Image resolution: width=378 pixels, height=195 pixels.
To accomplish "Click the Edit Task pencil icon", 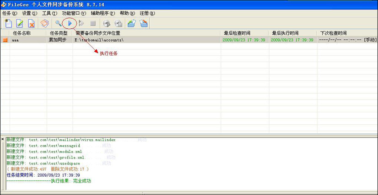I will click(20, 23).
